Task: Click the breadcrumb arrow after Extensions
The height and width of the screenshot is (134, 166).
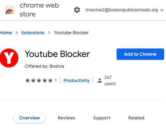Action: click(49, 33)
